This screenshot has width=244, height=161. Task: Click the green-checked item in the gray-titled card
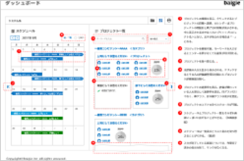(107, 91)
